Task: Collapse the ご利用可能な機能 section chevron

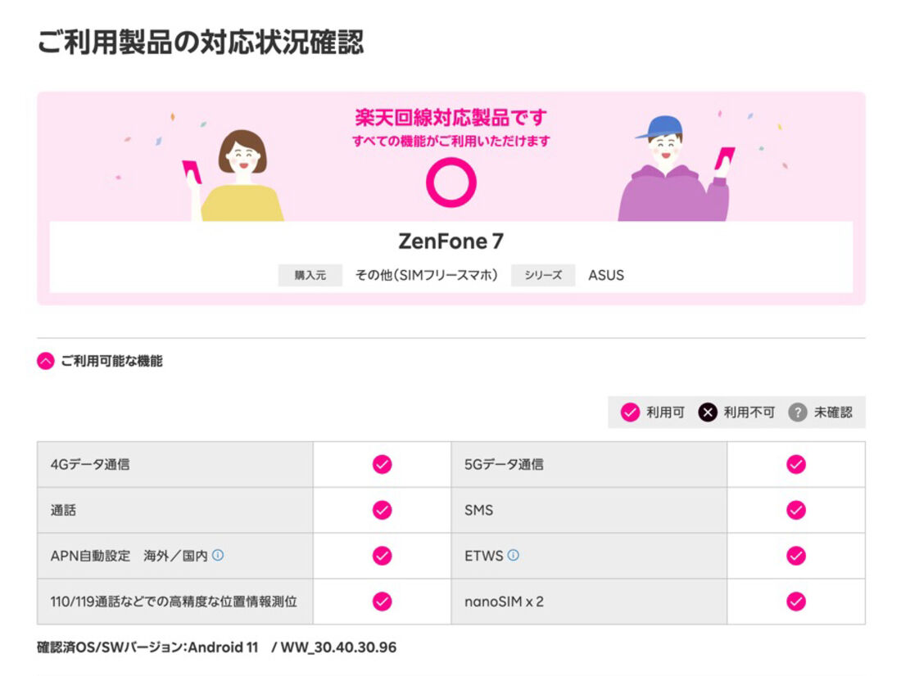Action: pyautogui.click(x=45, y=361)
